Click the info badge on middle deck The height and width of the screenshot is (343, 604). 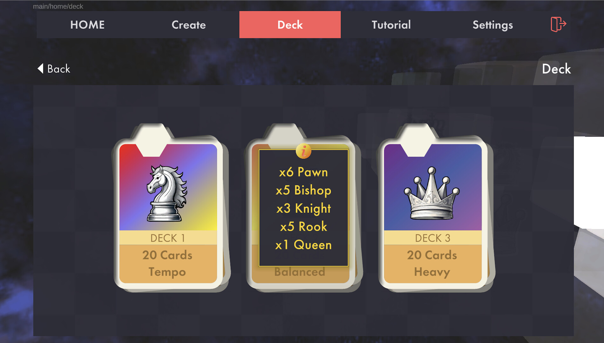point(303,151)
